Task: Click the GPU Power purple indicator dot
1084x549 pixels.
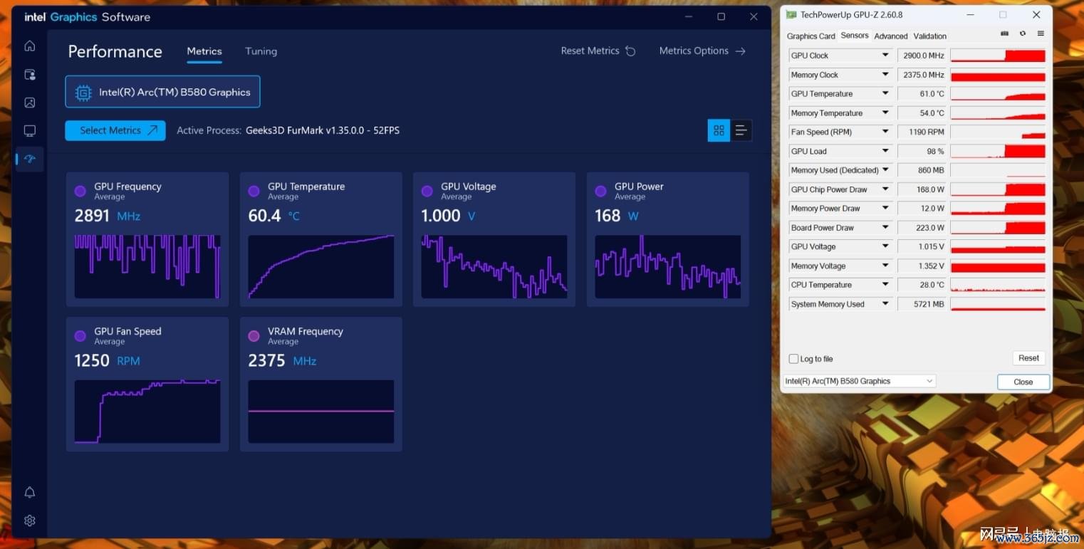Action: [600, 191]
